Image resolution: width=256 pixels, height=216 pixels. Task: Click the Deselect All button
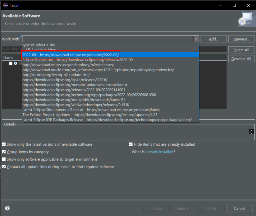click(x=241, y=59)
